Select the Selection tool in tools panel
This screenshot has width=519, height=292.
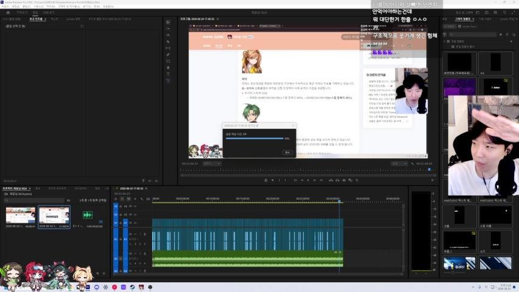[168, 22]
